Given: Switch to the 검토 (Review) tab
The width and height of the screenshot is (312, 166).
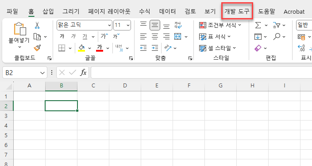Looking at the screenshot, I should pyautogui.click(x=190, y=11).
